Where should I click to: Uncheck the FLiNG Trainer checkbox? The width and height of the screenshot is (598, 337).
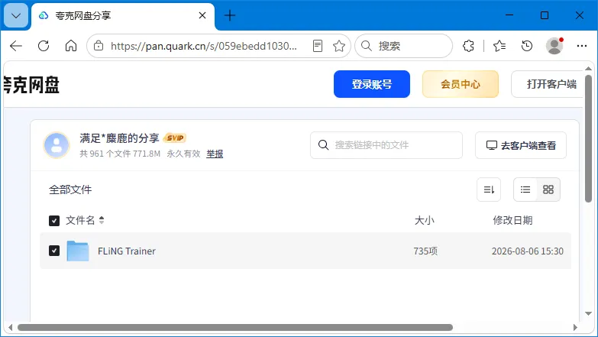(x=54, y=251)
